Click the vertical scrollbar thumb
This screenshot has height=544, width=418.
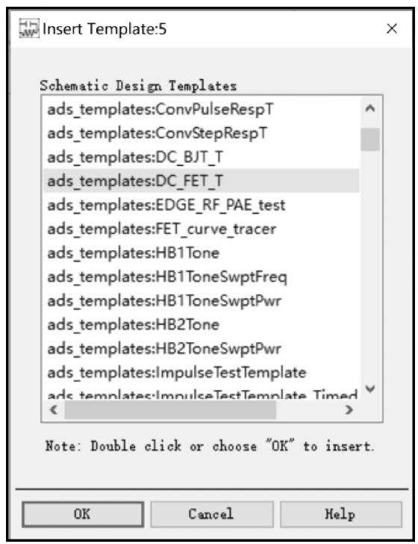pos(369,139)
